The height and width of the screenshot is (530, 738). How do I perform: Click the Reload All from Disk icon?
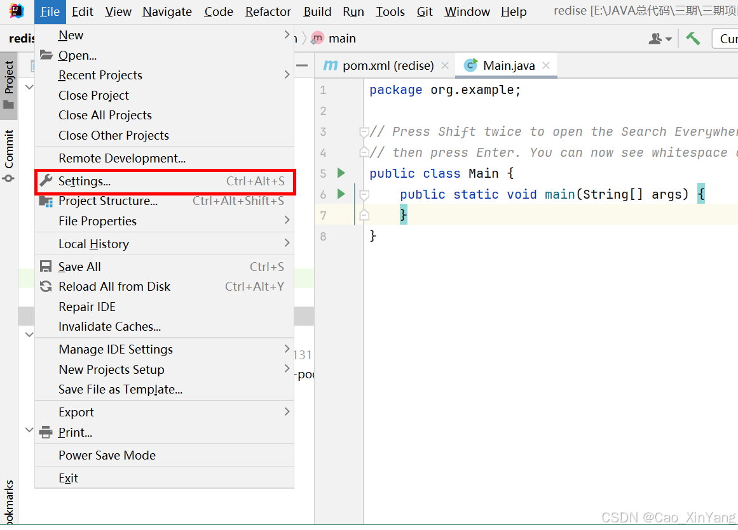[46, 286]
